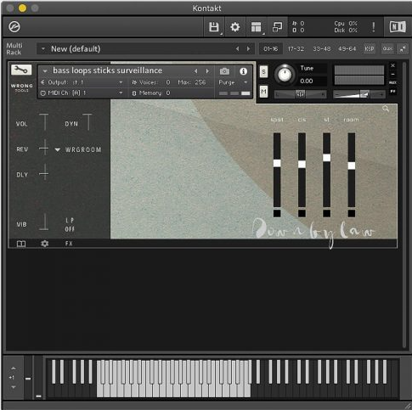Toggle the rack resize arrows icon

403,48
